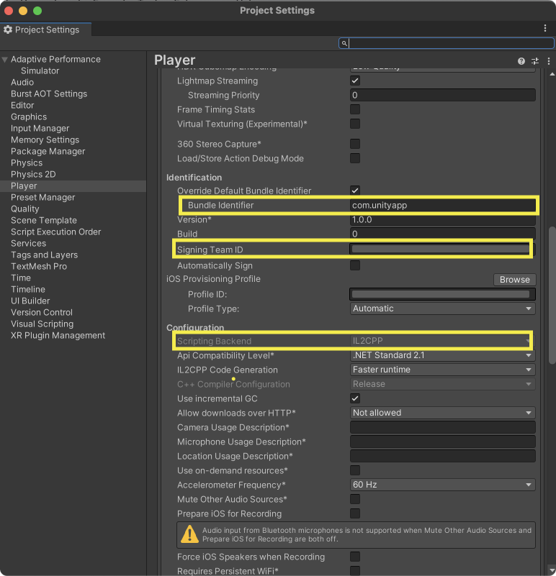Click the Bluetooth audio warning icon
This screenshot has width=556, height=576.
click(x=189, y=534)
